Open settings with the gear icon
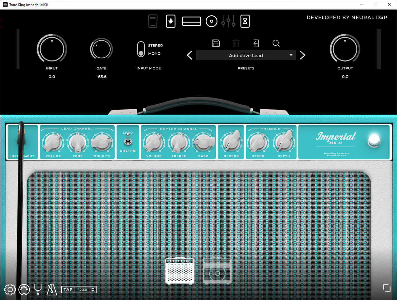The image size is (397, 300). coord(10,290)
